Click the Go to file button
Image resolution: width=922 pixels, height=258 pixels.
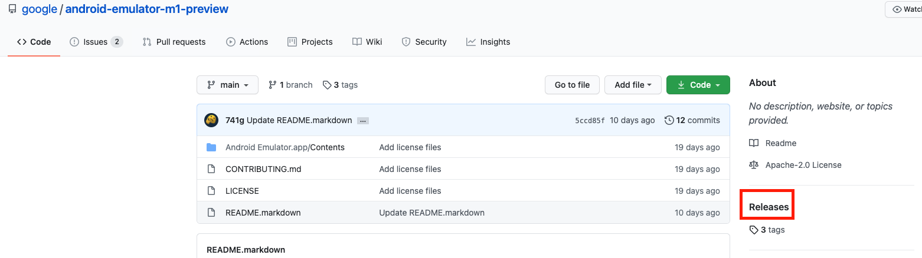pos(572,85)
